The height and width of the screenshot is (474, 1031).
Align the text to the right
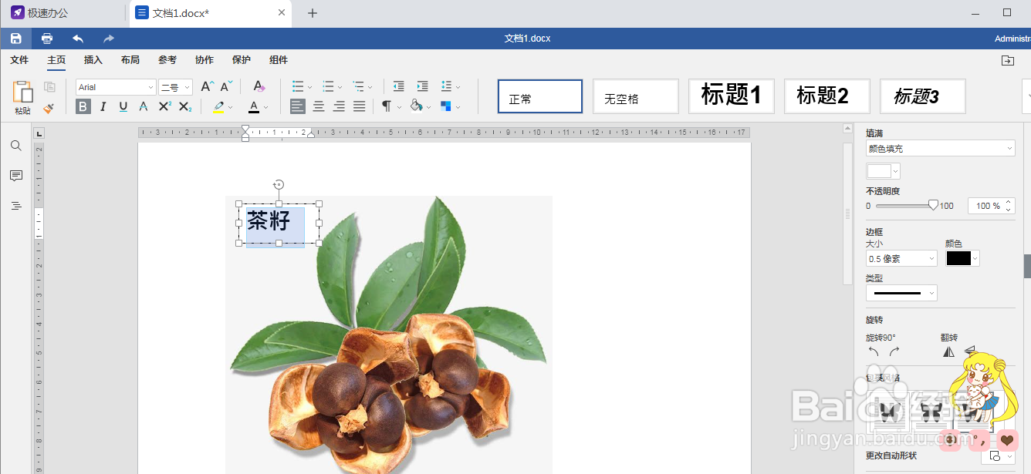(339, 106)
